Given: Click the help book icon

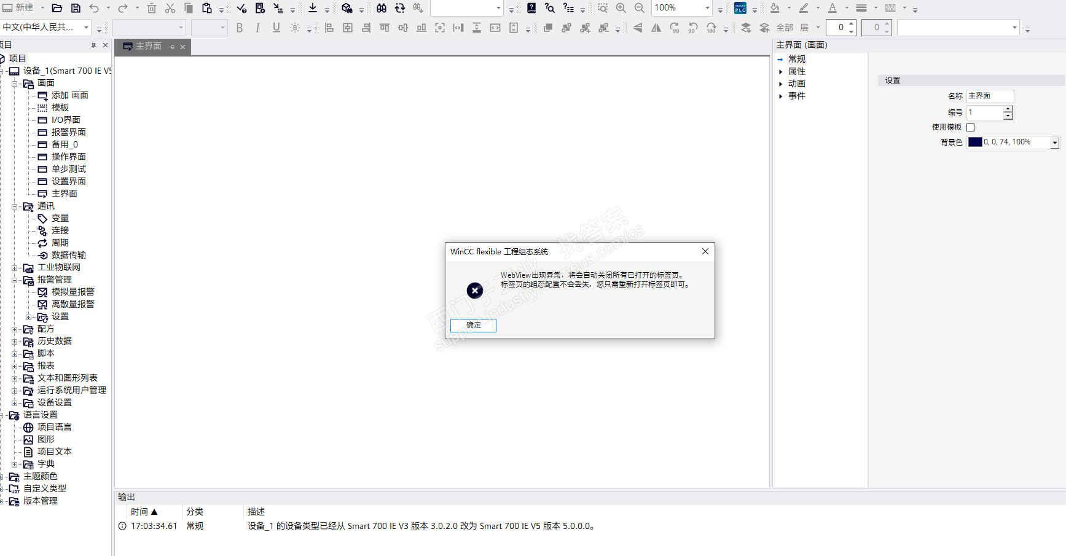Looking at the screenshot, I should click(x=531, y=8).
